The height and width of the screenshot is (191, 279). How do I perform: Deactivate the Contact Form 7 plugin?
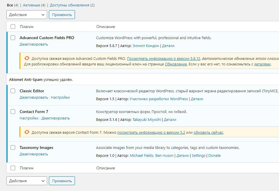(56, 118)
